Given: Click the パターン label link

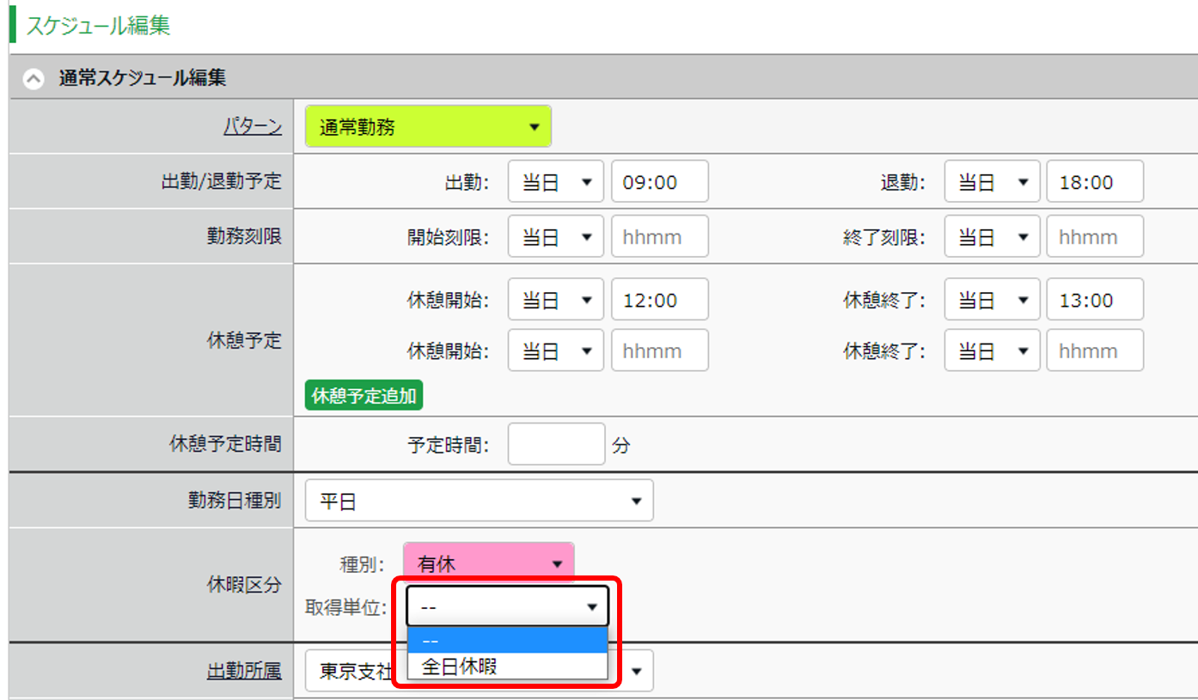Looking at the screenshot, I should tap(252, 127).
